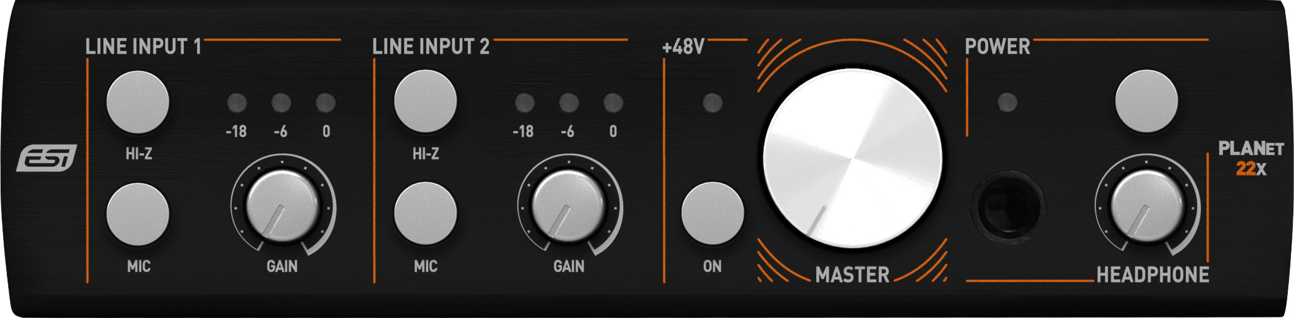The width and height of the screenshot is (1294, 318).
Task: Click the -18 LED of Line Input 2
Action: tap(524, 102)
